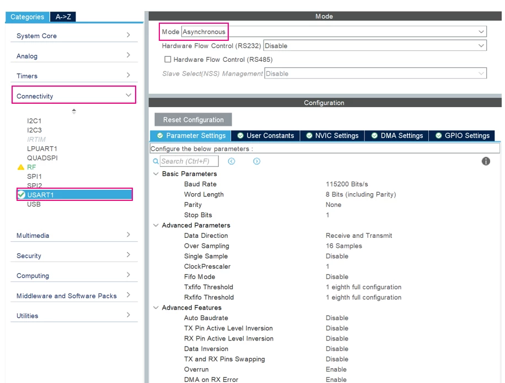505x383 pixels.
Task: Click the Rxfifo Threshold value
Action: [363, 297]
